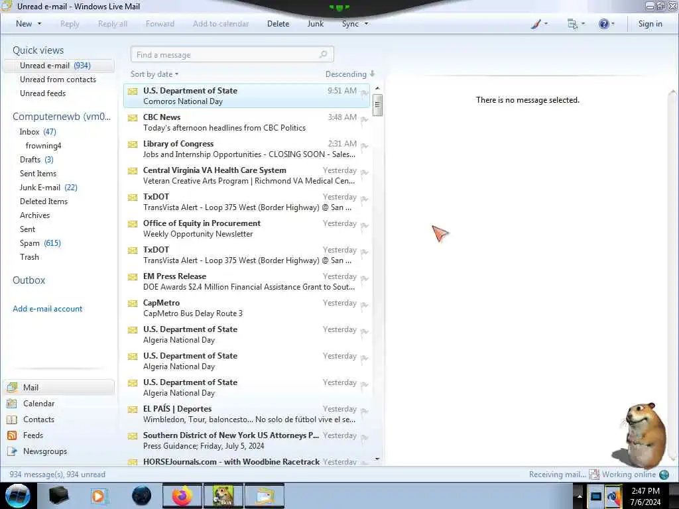The height and width of the screenshot is (509, 679).
Task: Open Firefox from the taskbar
Action: click(x=182, y=496)
